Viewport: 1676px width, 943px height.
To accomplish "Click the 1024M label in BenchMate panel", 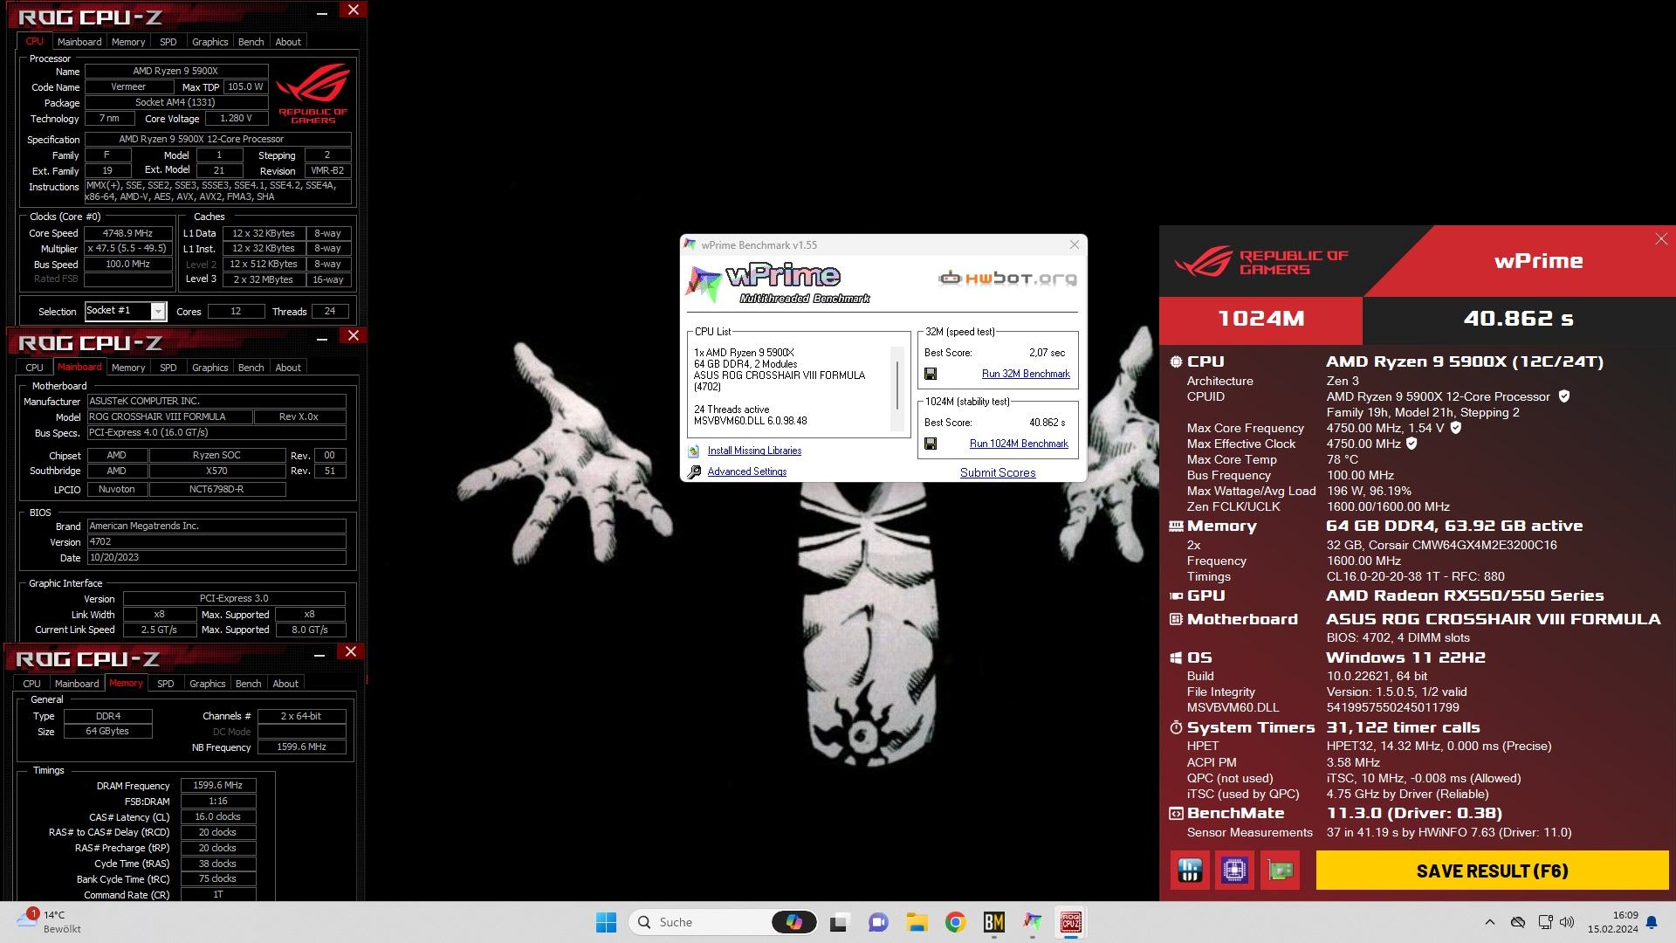I will (x=1261, y=319).
